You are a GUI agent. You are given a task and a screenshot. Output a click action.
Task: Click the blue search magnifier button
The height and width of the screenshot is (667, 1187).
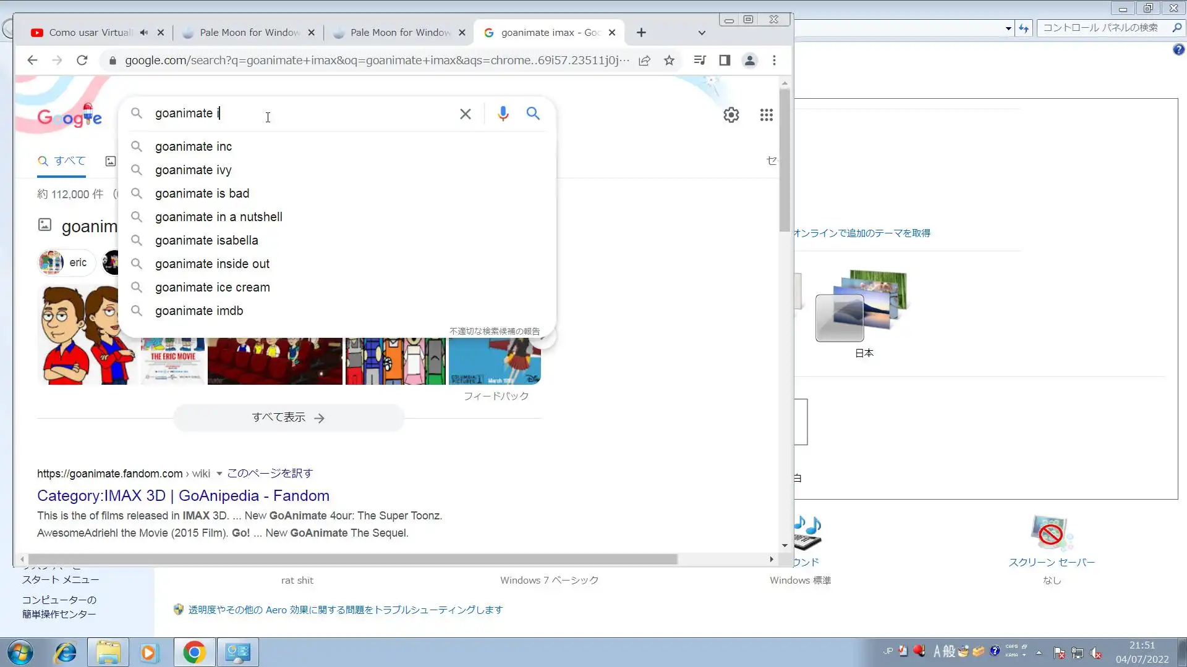click(x=533, y=114)
